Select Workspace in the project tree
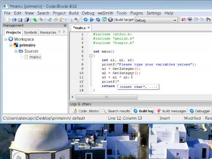Viewport: 212px width, 159px height. point(24,39)
